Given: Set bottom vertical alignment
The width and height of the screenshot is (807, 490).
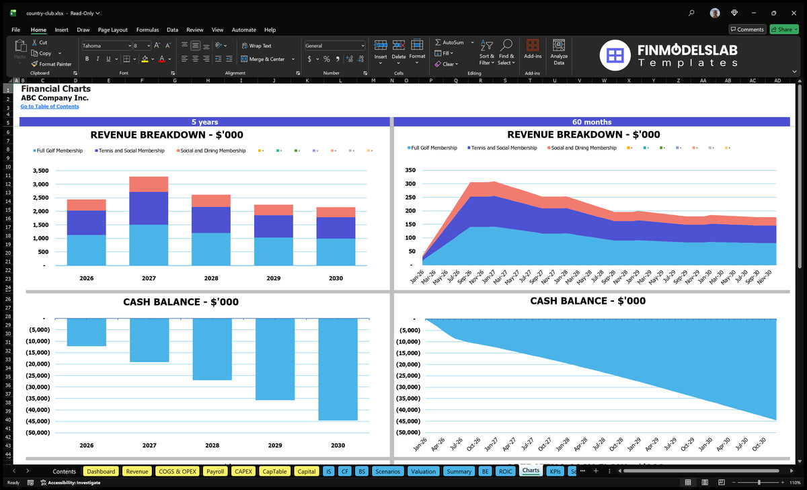Looking at the screenshot, I should 206,46.
